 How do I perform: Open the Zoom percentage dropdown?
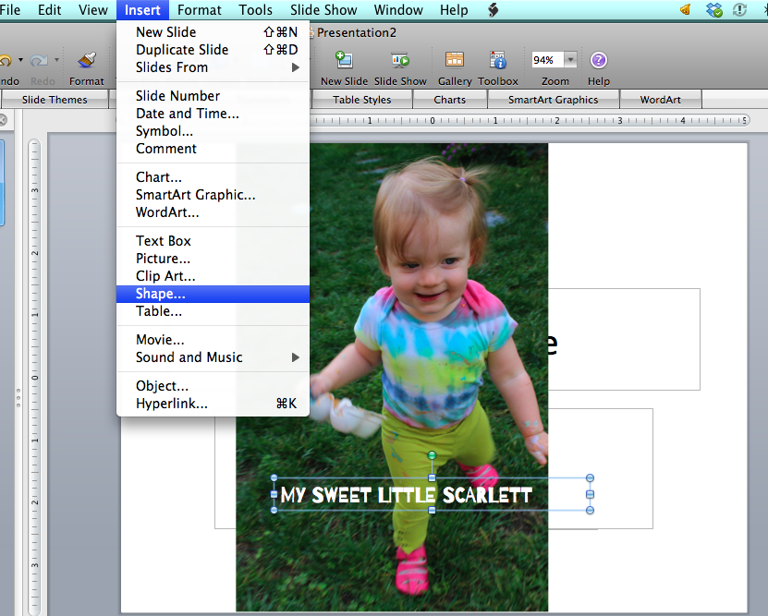570,60
